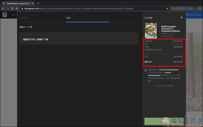This screenshot has height=127, width=203.
Task: View site security lock info
Action: pos(22,9)
